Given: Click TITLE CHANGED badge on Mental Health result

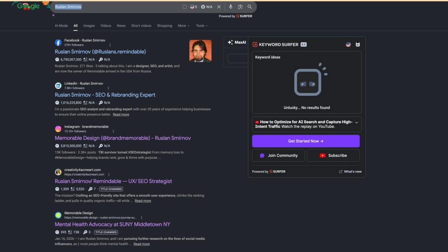Looking at the screenshot, I should coord(106,232).
